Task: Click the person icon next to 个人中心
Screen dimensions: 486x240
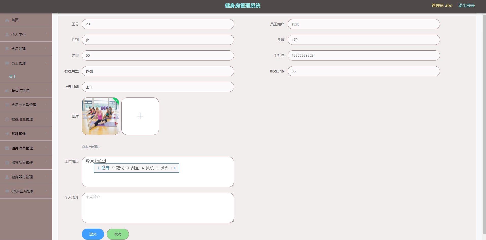Action: pyautogui.click(x=7, y=34)
